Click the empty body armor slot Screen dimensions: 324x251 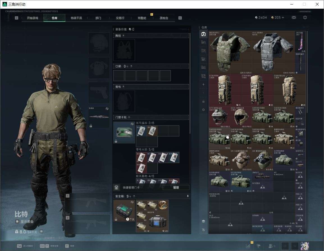tap(99, 68)
